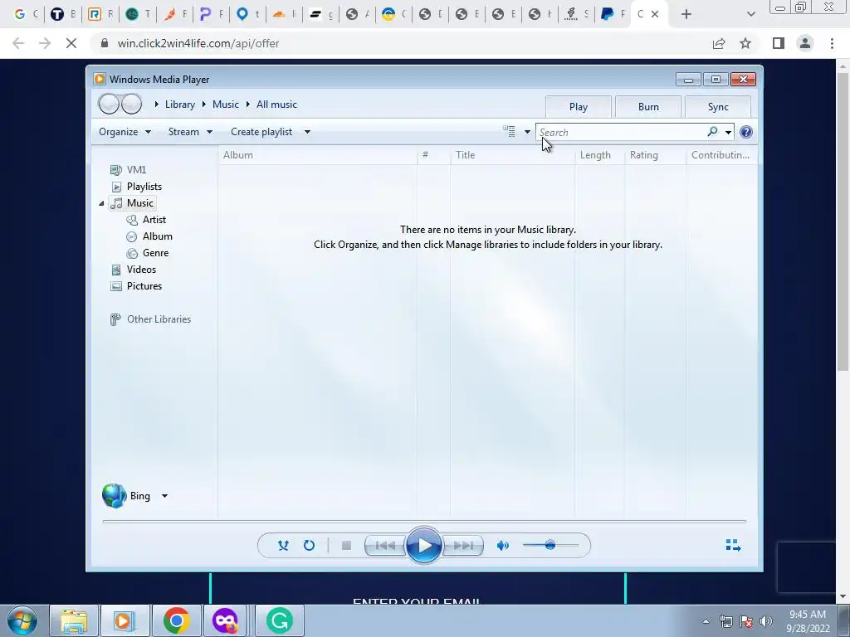Switch to Now Playing view
This screenshot has width=850, height=637.
coord(733,545)
